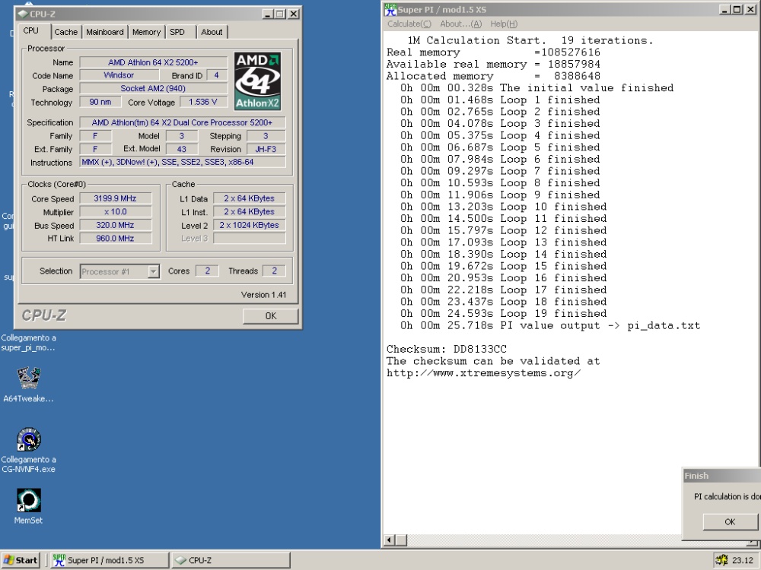Image resolution: width=761 pixels, height=570 pixels.
Task: Click the CPU-Z window title bar
Action: [x=158, y=14]
